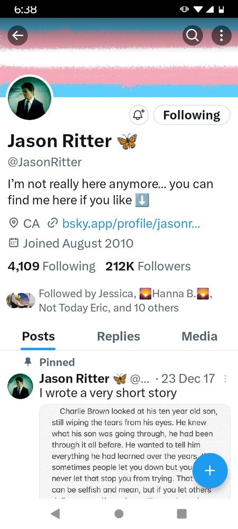View the 4,109 Following list
Viewport: 238px width, 529px height.
52,266
